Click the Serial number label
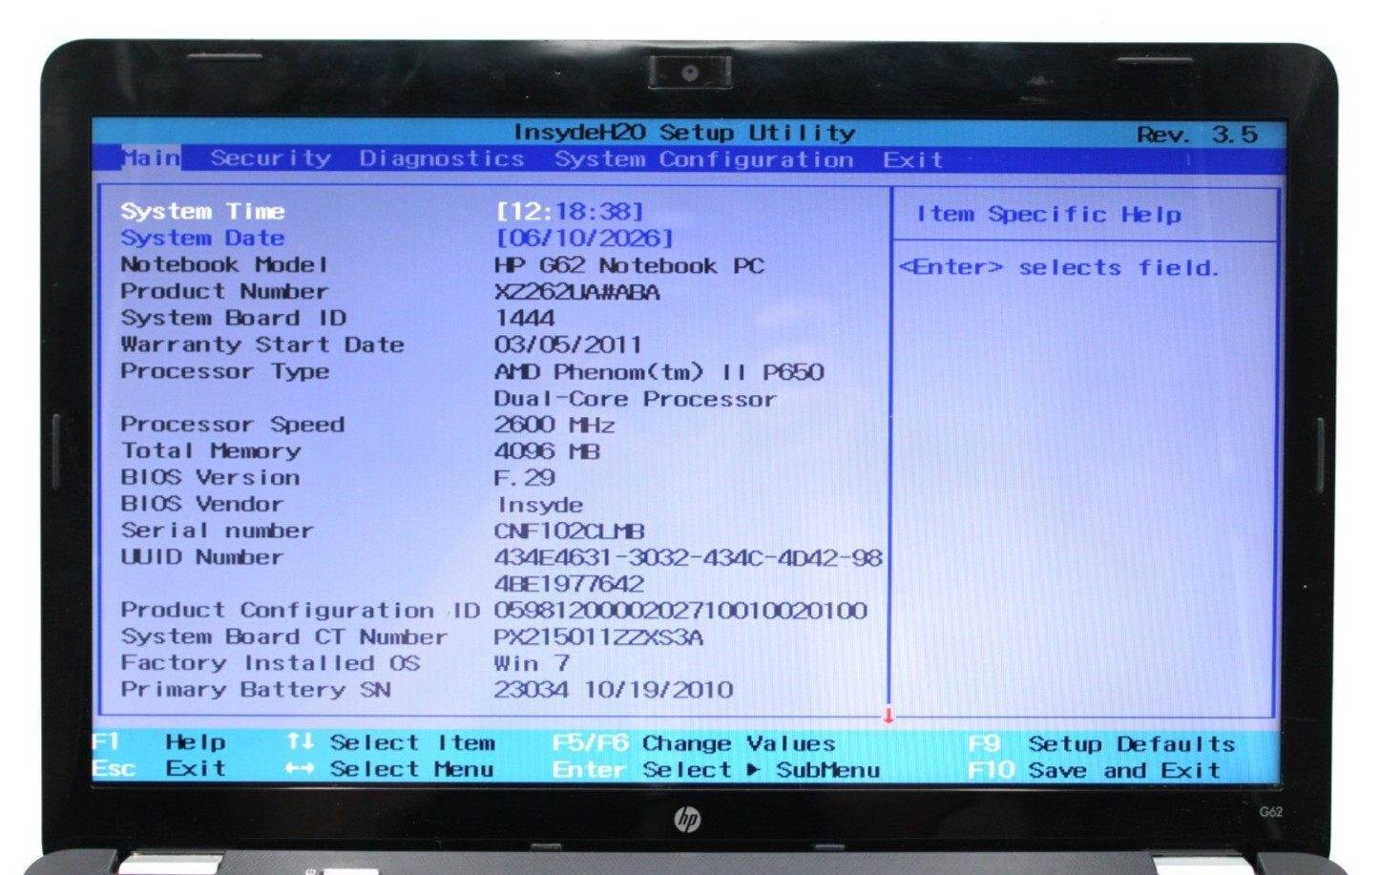 coord(217,531)
